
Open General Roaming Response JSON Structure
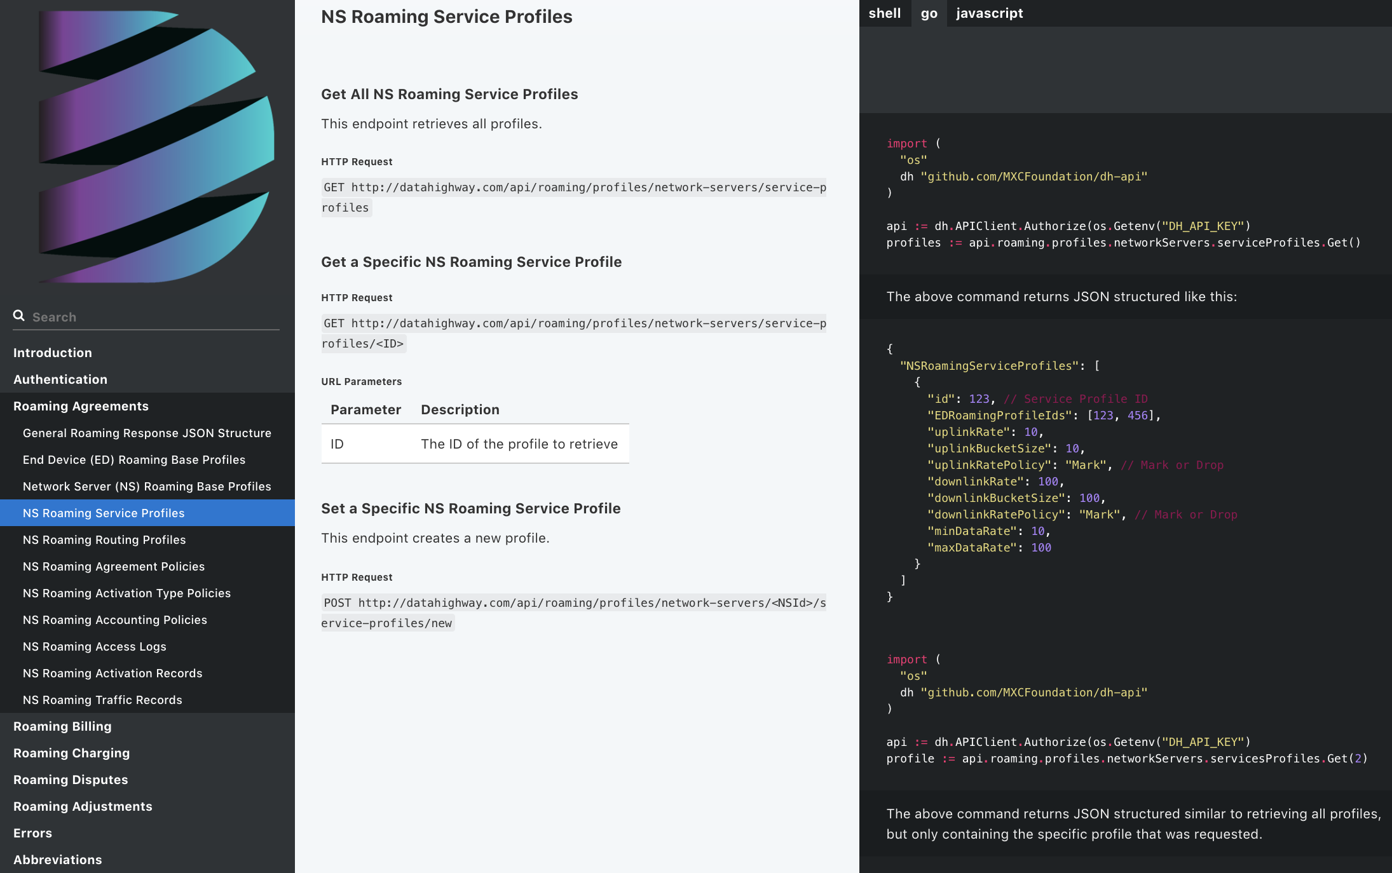coord(147,433)
